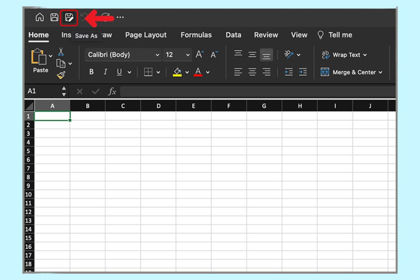Screen dimensions: 420x280
Task: Expand the borders dropdown arrow
Action: pos(158,72)
